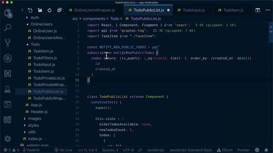Click the Todo breadcrumb segment
273x153 pixels.
point(114,19)
